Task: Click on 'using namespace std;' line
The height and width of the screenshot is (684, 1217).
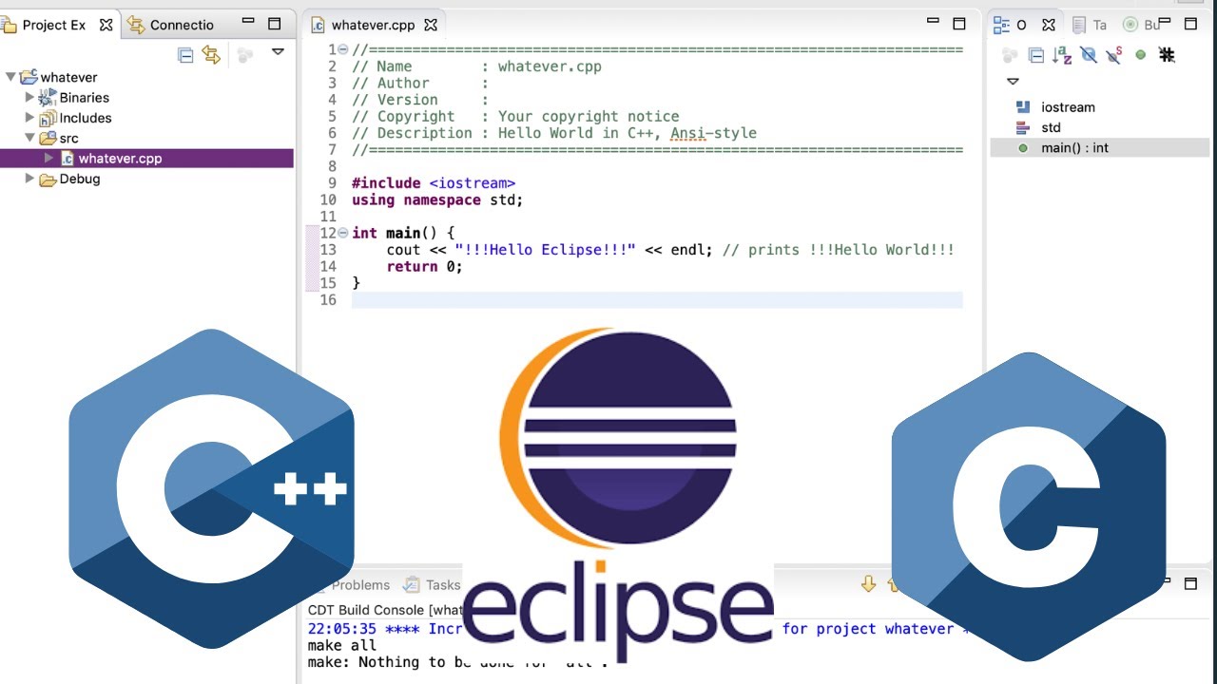Action: tap(437, 199)
